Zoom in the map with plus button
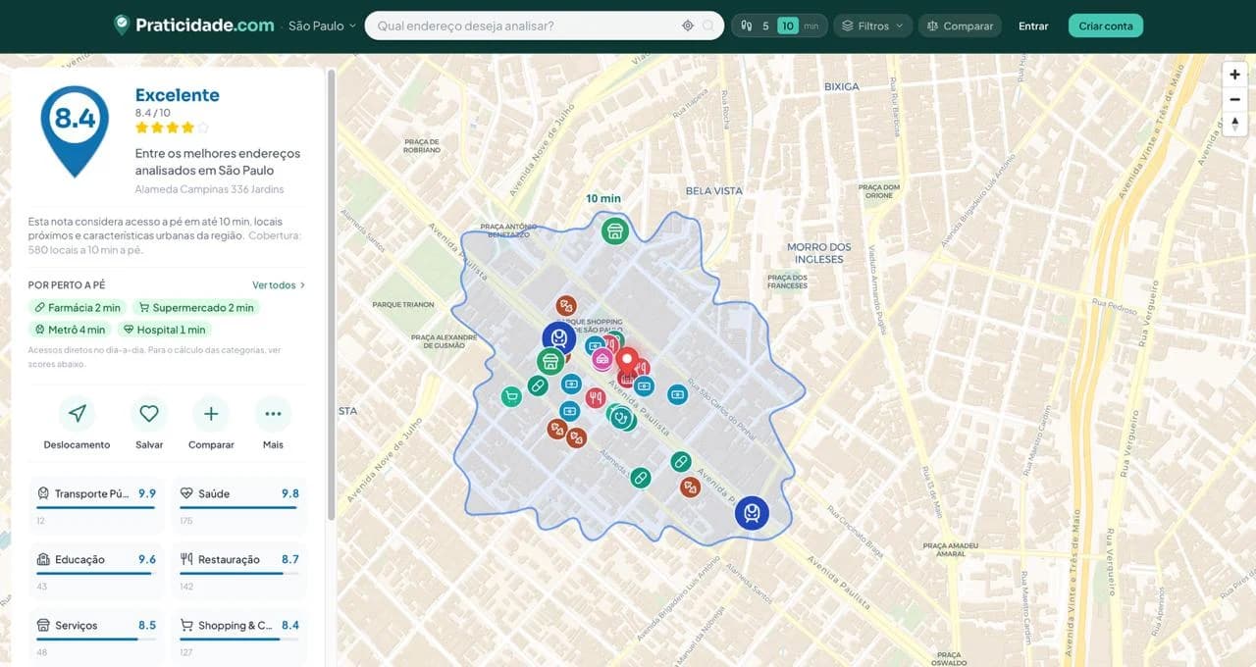The width and height of the screenshot is (1256, 667). [x=1234, y=75]
